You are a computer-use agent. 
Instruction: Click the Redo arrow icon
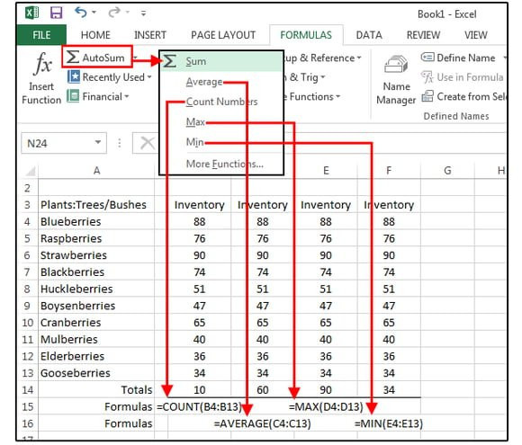[114, 13]
